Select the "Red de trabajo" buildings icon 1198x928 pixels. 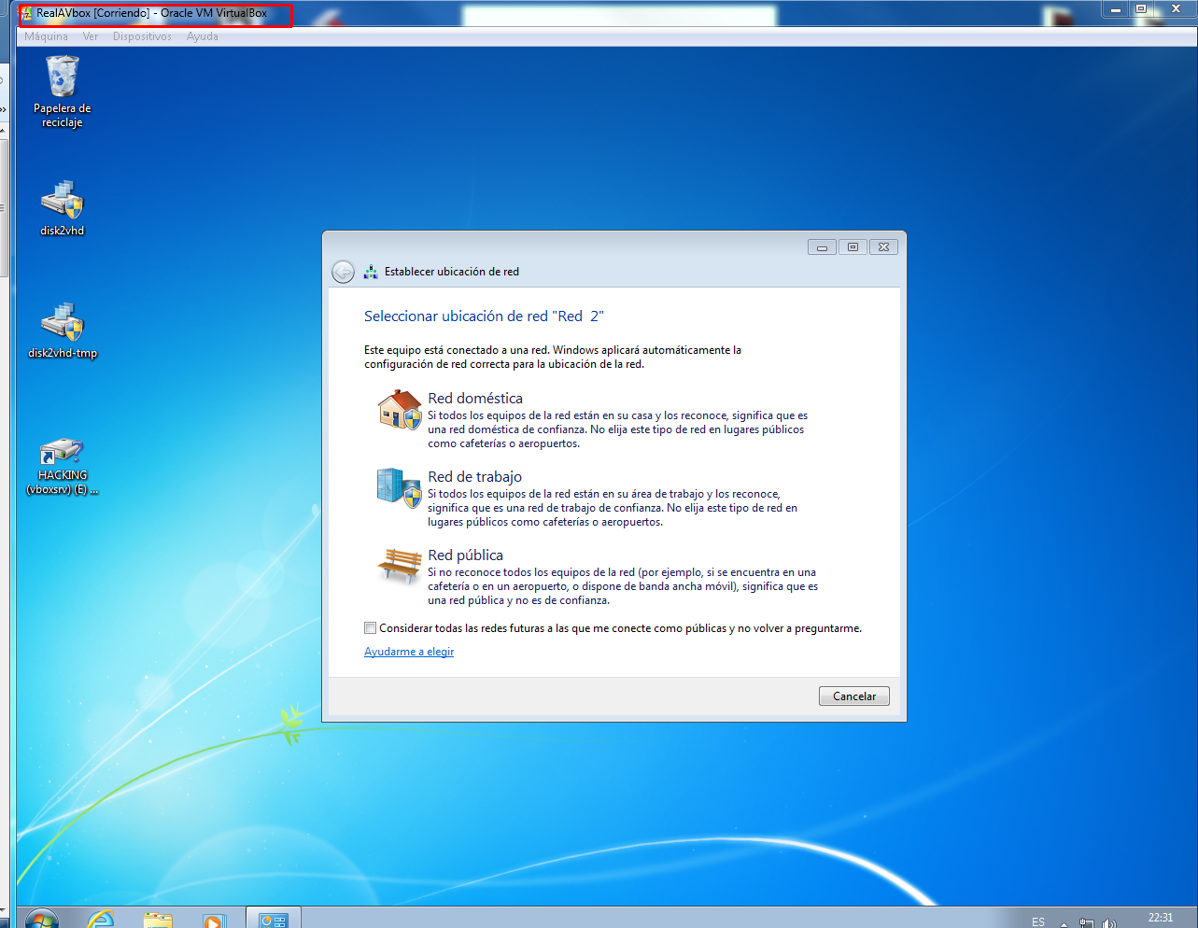(399, 489)
